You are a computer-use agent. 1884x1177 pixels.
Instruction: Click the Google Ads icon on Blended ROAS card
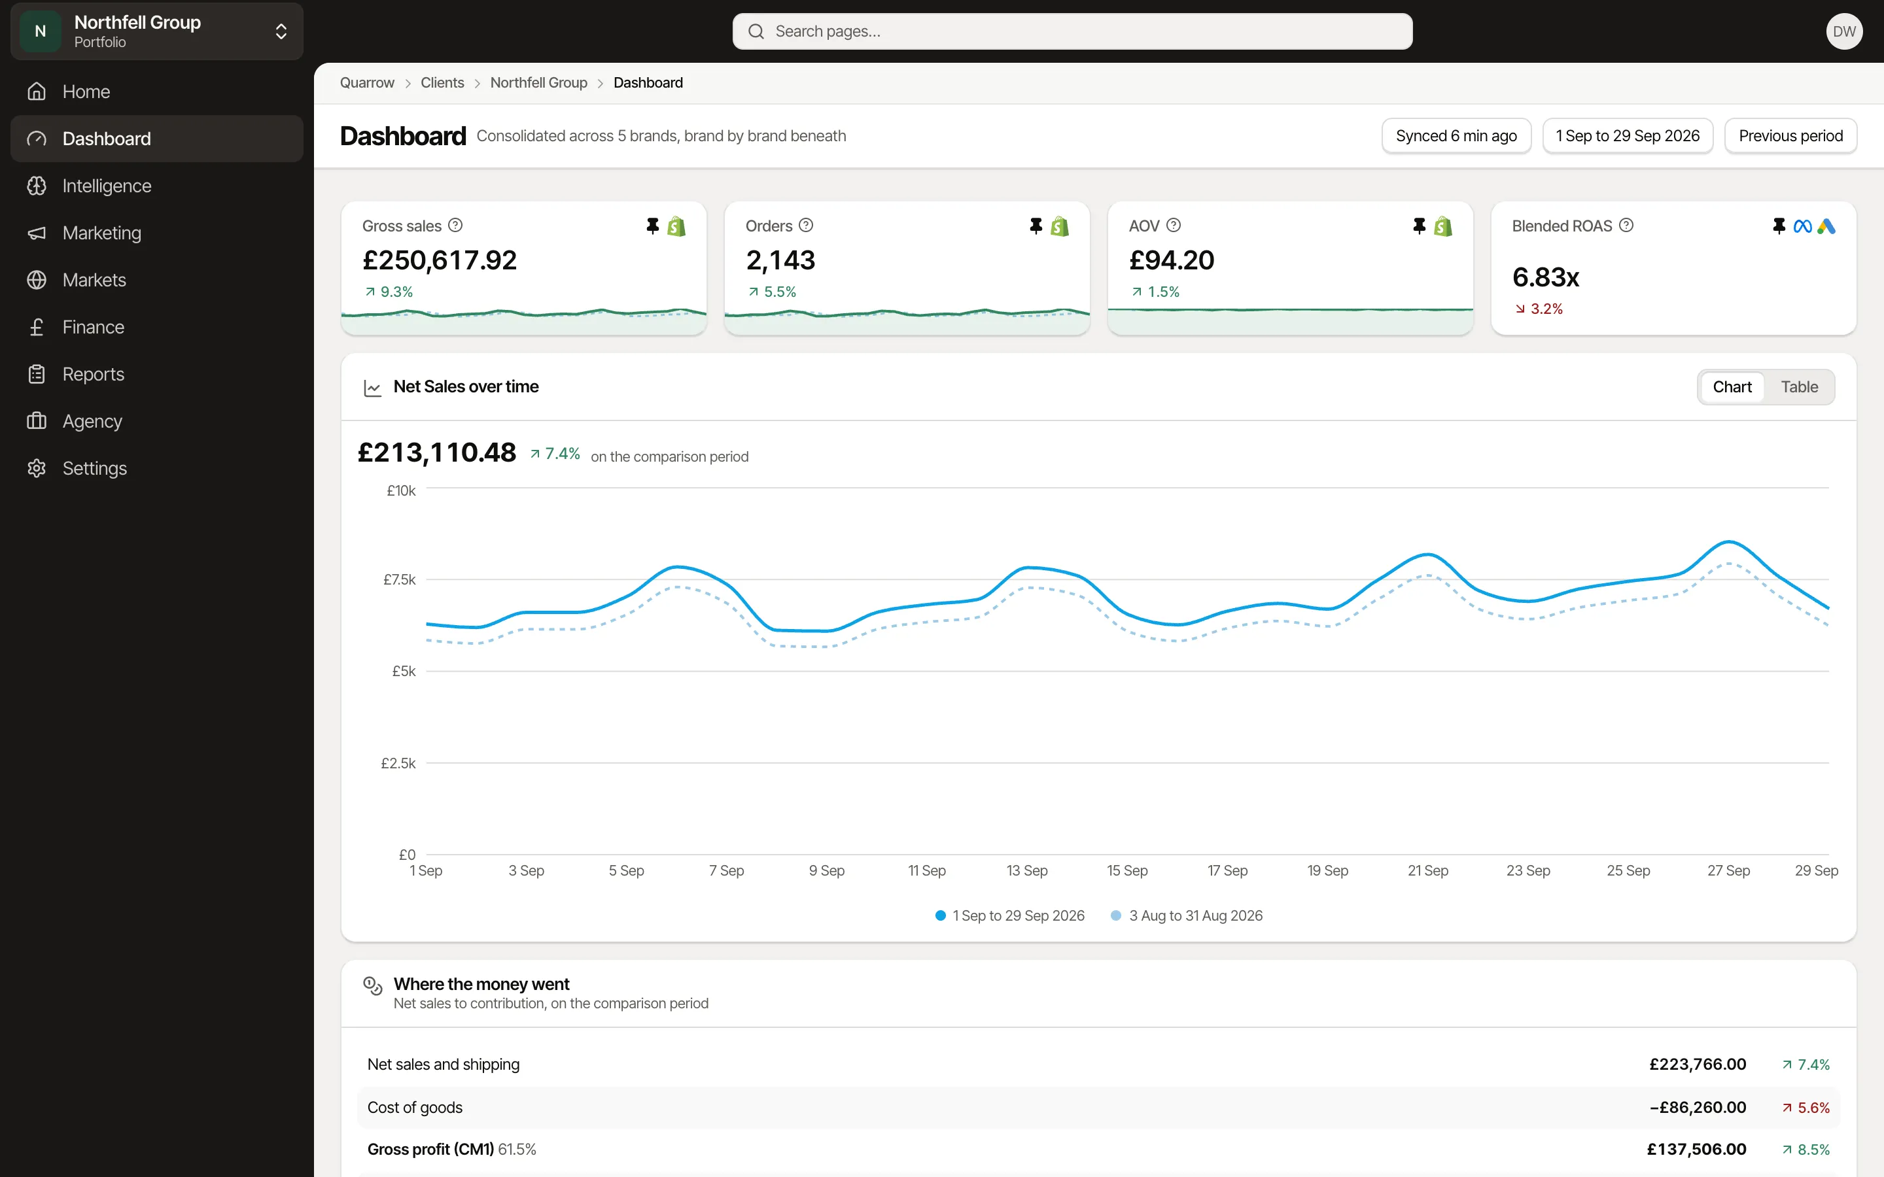point(1826,226)
